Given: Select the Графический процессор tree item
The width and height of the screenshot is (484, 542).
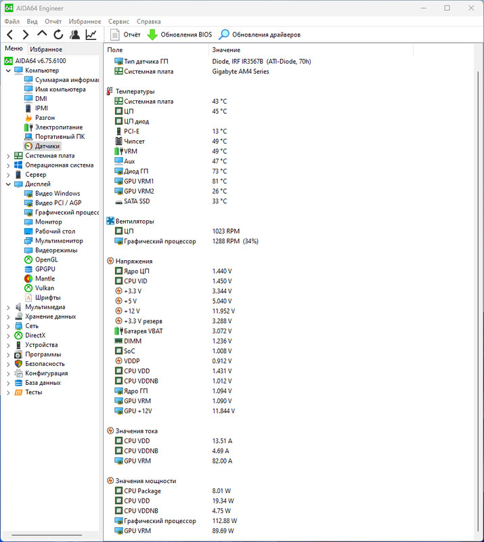Looking at the screenshot, I should click(67, 212).
